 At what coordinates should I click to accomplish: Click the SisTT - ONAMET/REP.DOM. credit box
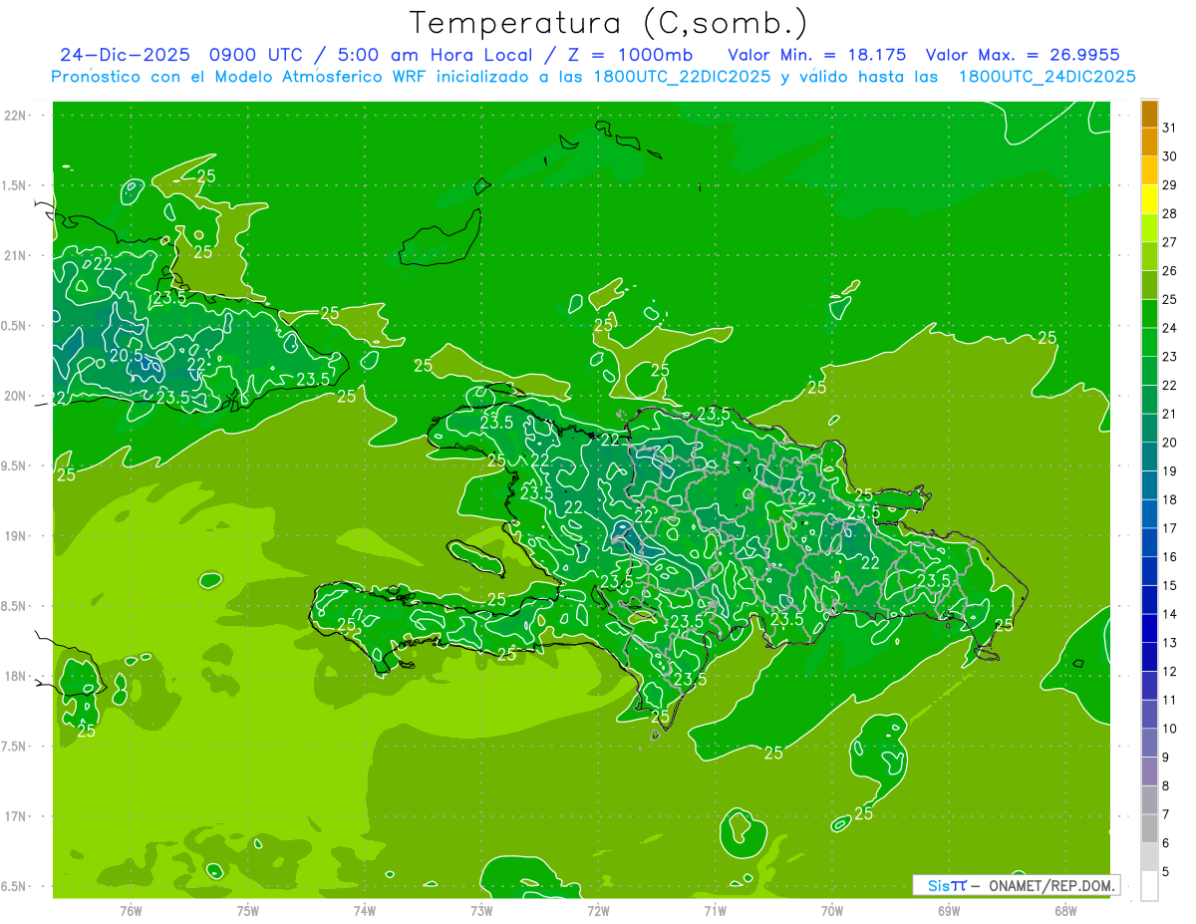(1016, 885)
